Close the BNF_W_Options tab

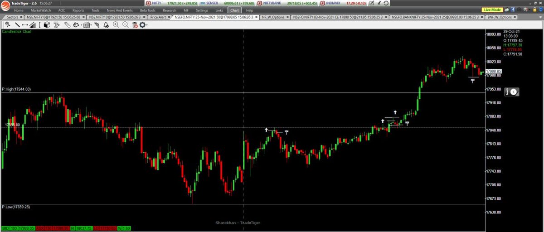(x=515, y=17)
